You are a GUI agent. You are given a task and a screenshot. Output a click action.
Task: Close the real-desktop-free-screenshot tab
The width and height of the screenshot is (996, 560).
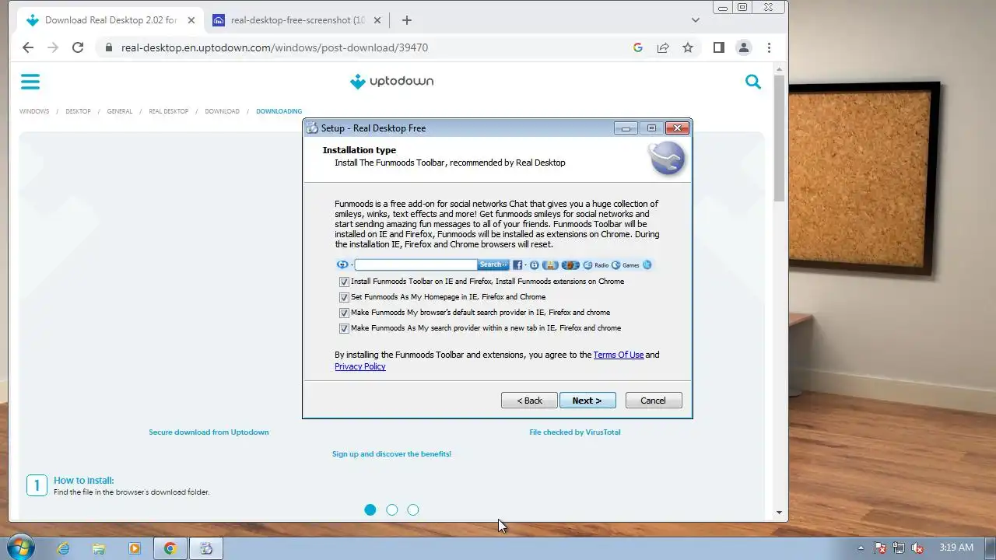377,20
